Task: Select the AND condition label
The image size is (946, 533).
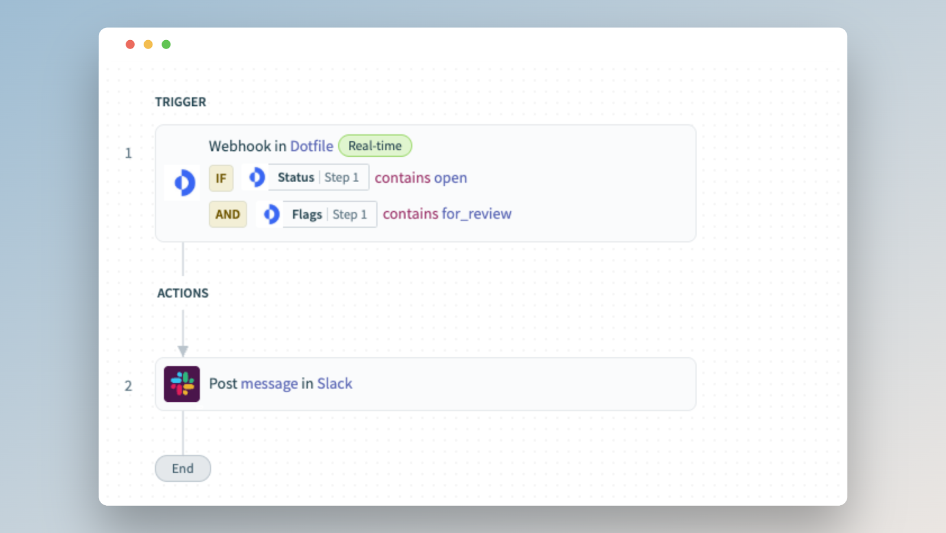Action: [x=228, y=214]
